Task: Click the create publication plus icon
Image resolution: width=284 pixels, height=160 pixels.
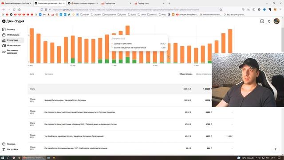Action: pos(262,21)
